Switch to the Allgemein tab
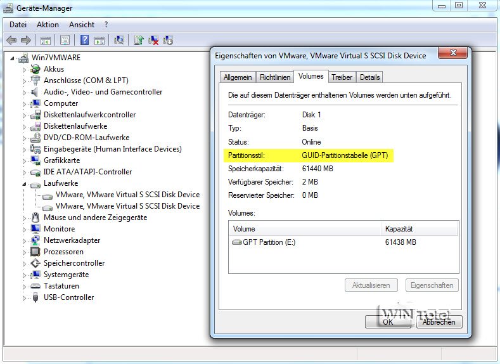The image size is (500, 364). pyautogui.click(x=238, y=77)
